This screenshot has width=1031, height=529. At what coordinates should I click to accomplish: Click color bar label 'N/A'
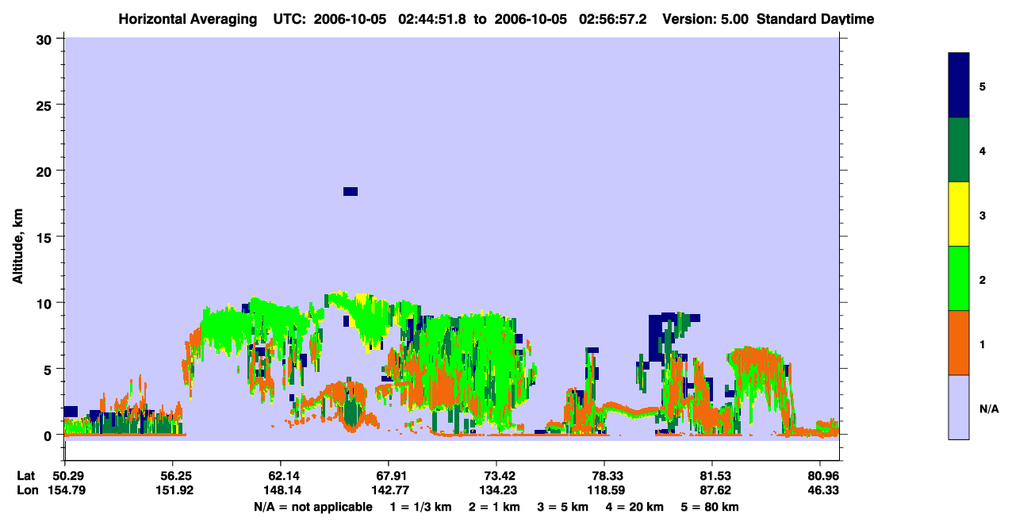[988, 408]
